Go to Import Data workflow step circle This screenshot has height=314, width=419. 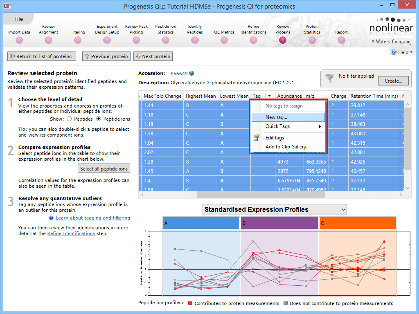pos(19,40)
